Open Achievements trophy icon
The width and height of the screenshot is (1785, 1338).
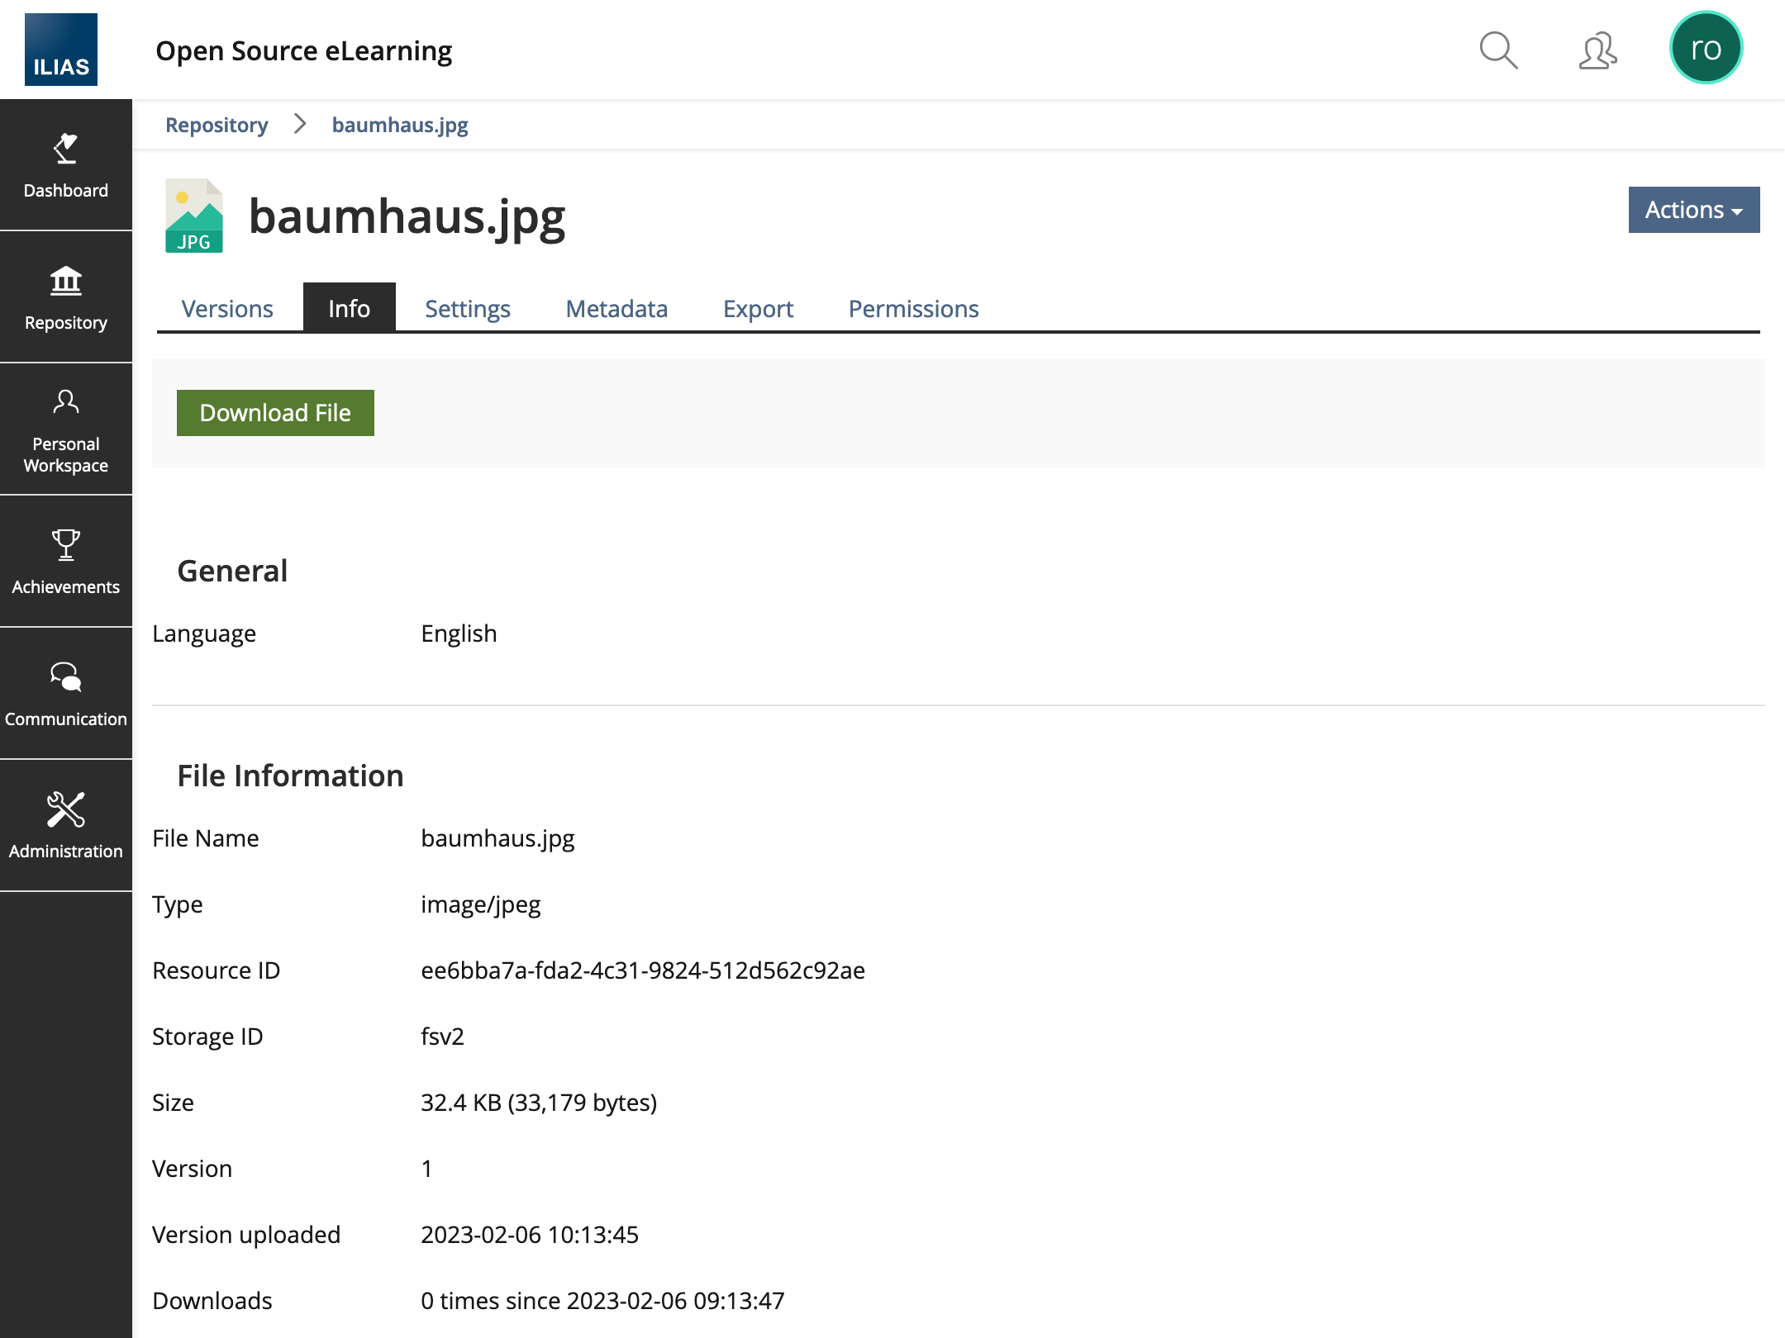[x=66, y=562]
